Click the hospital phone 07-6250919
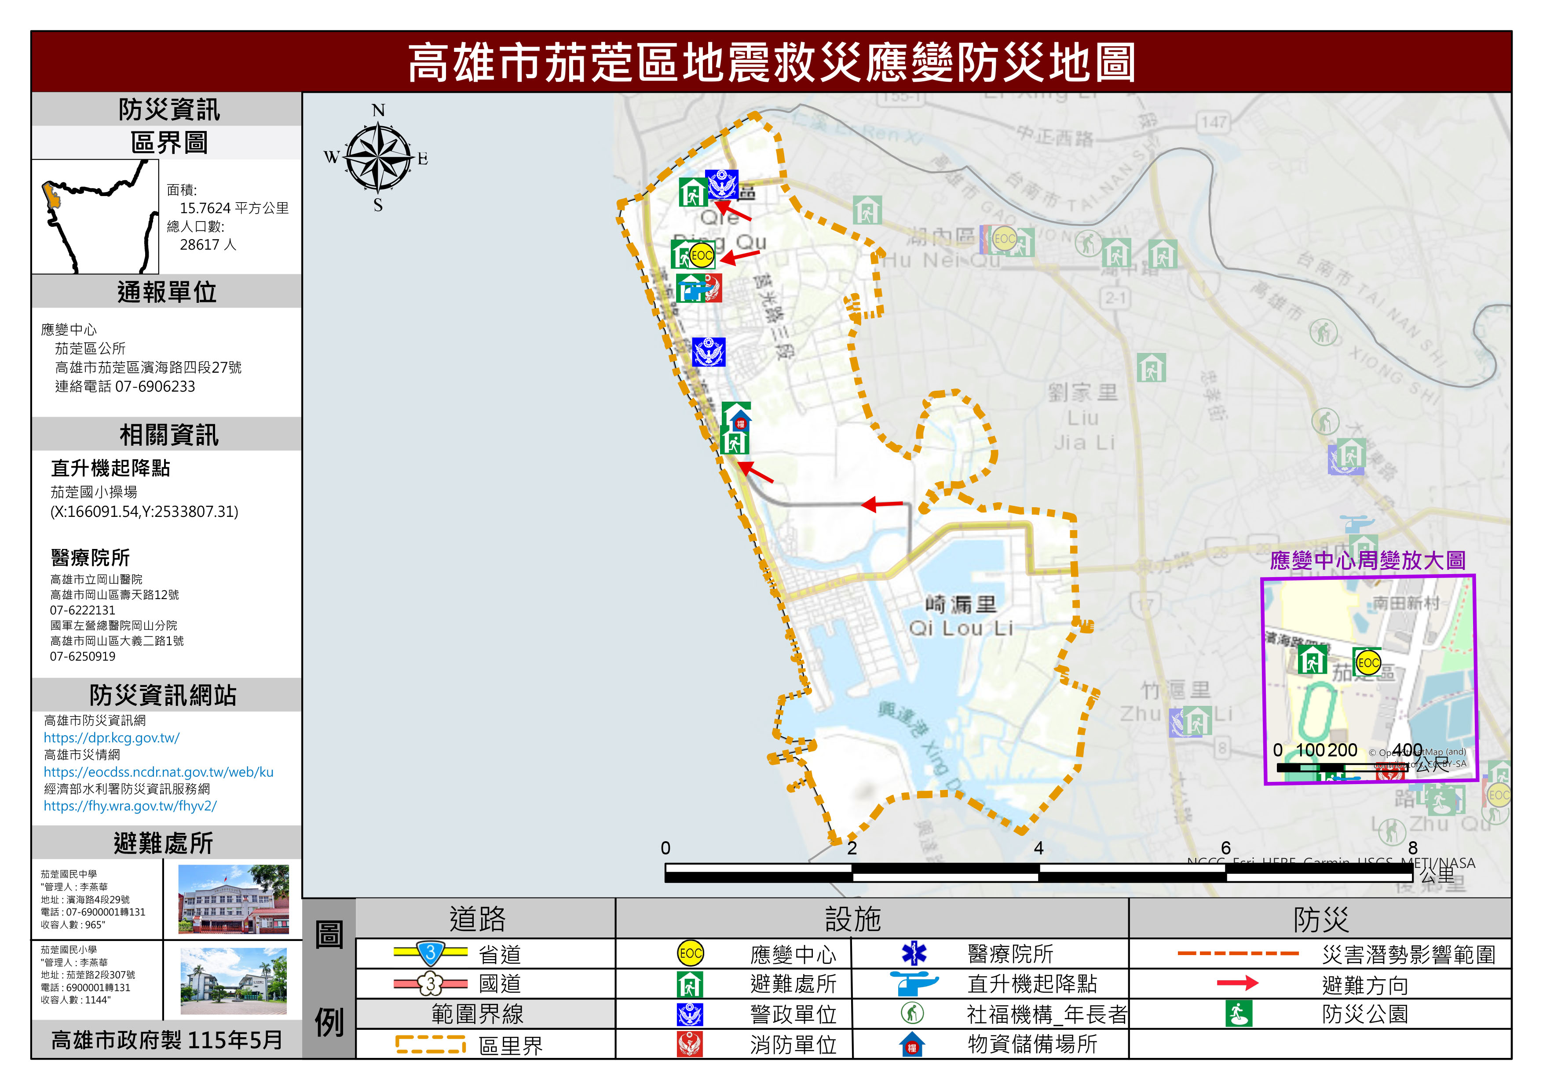1543x1090 pixels. 83,656
